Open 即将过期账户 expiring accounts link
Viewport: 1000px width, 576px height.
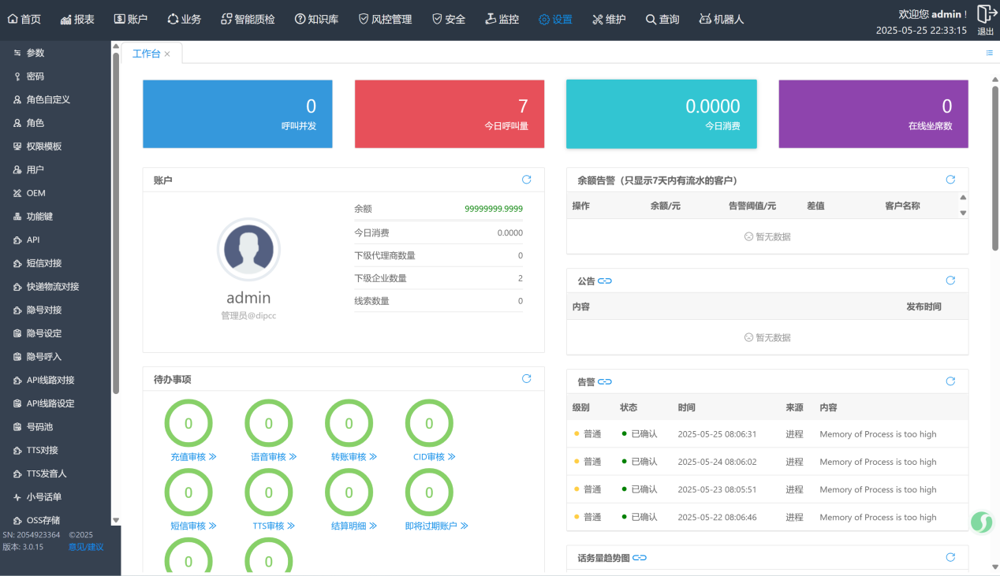pos(436,526)
